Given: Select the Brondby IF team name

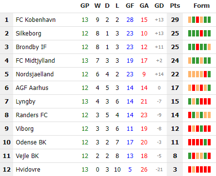Looking at the screenshot, I should [x=31, y=47].
